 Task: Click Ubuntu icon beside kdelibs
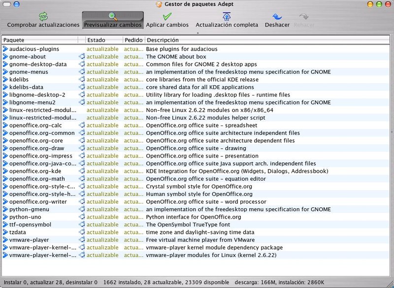(x=82, y=80)
